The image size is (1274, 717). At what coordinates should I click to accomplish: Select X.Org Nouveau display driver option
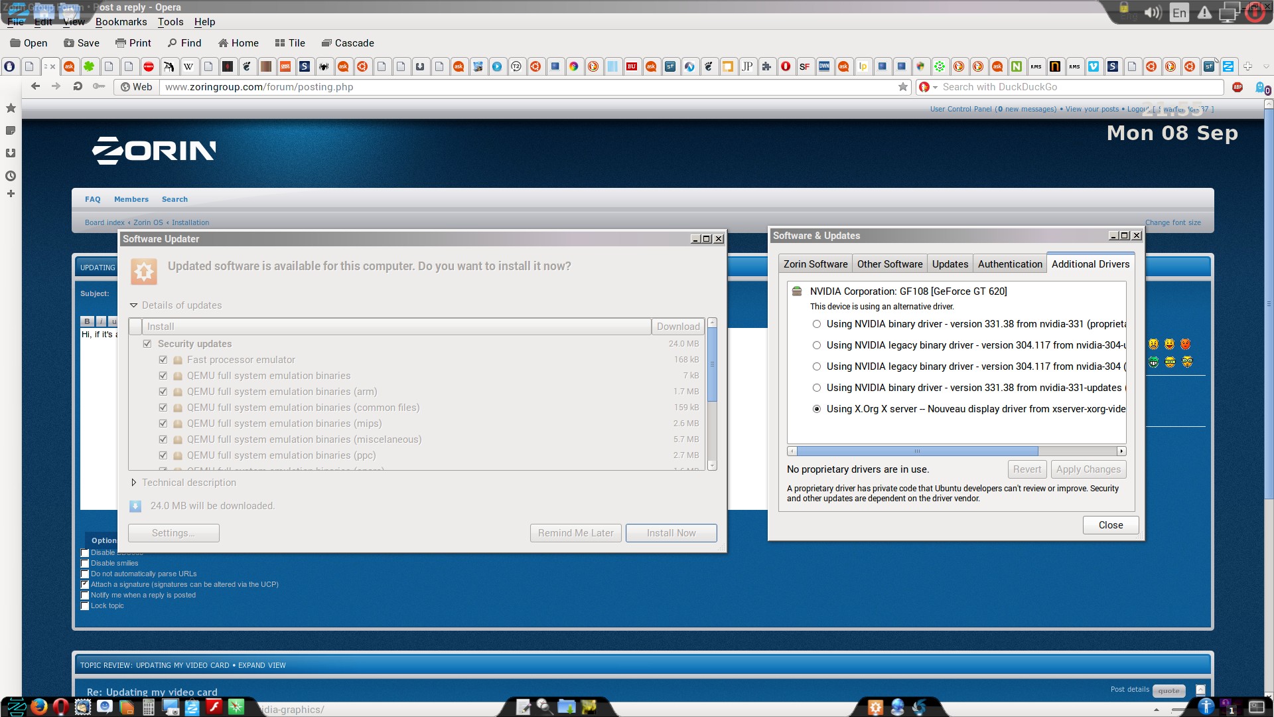pos(817,409)
